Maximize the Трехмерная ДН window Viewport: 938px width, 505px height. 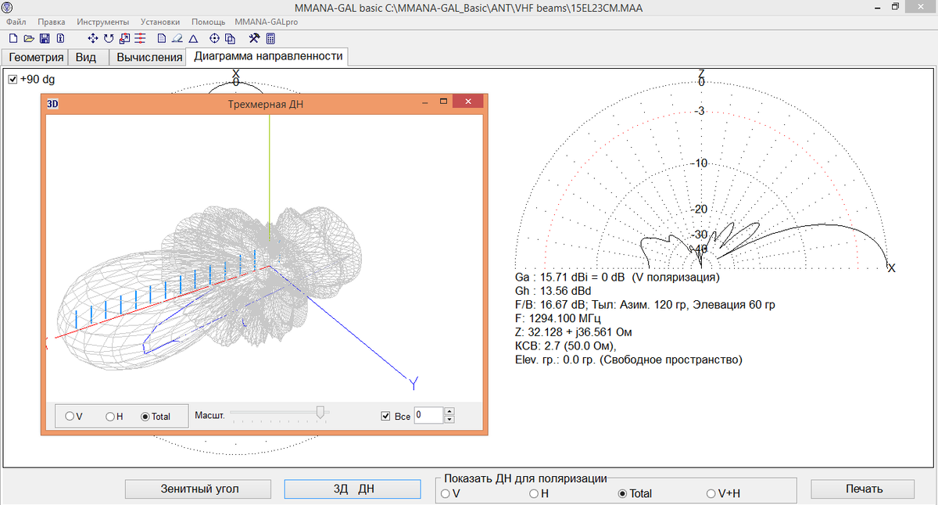(443, 102)
